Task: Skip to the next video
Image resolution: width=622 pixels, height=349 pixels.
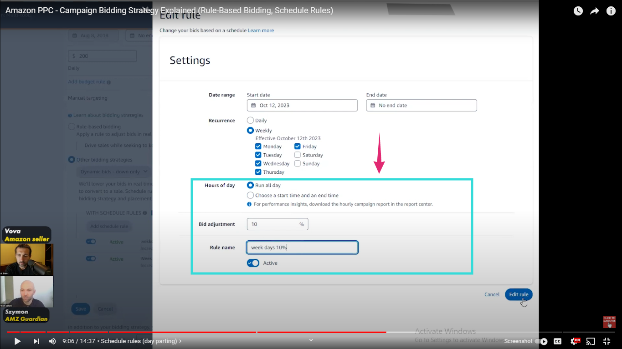Action: pyautogui.click(x=36, y=341)
